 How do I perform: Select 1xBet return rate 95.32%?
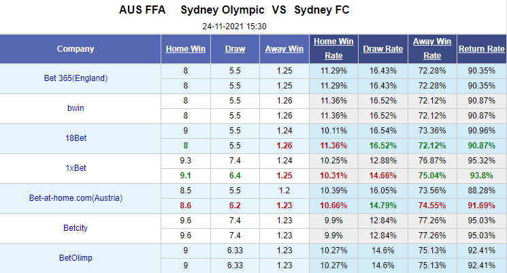pyautogui.click(x=481, y=161)
